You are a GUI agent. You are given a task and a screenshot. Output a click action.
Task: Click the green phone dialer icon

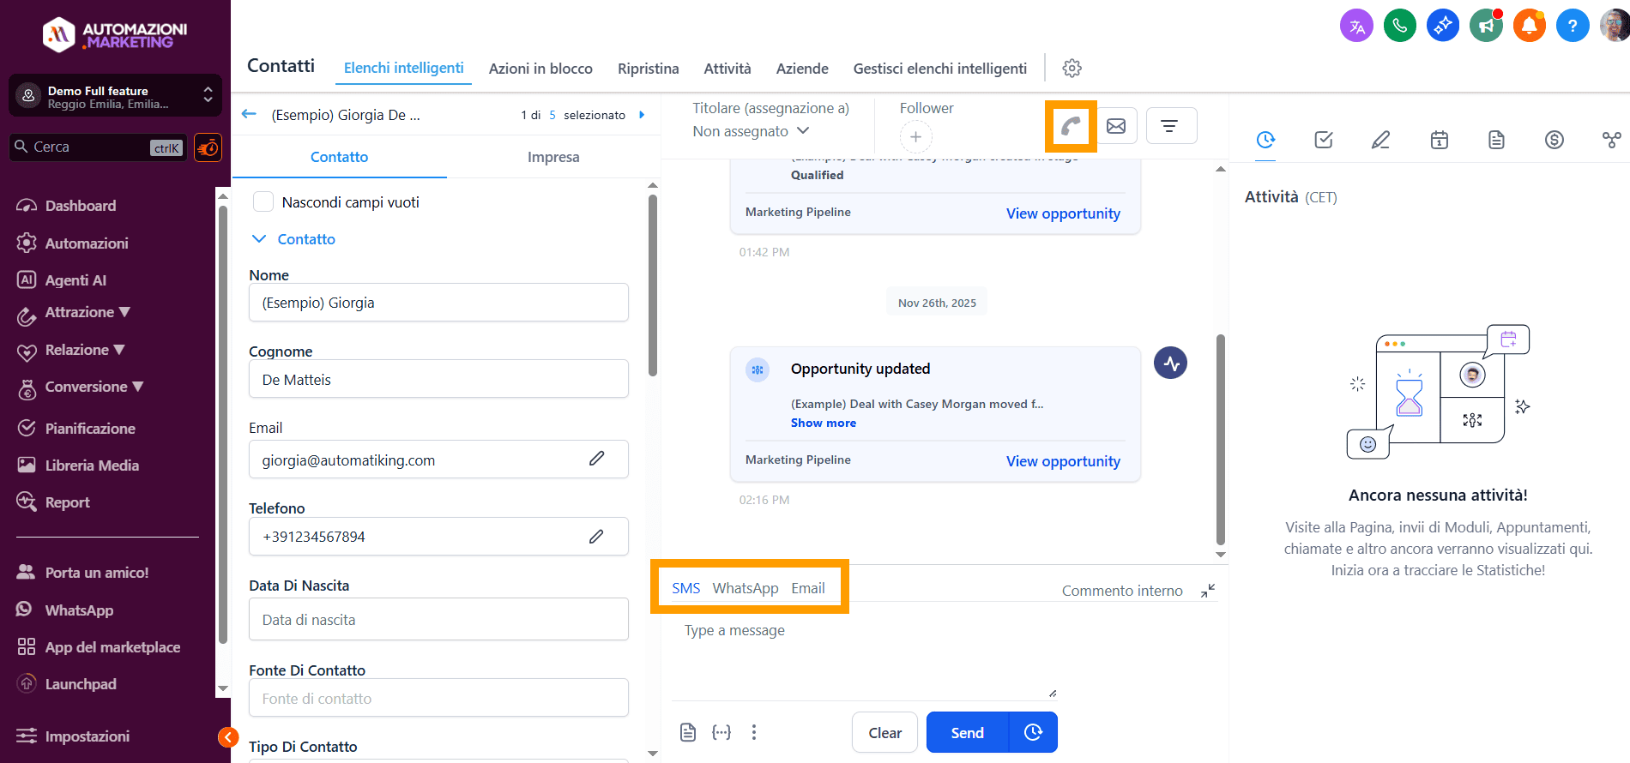click(x=1399, y=26)
